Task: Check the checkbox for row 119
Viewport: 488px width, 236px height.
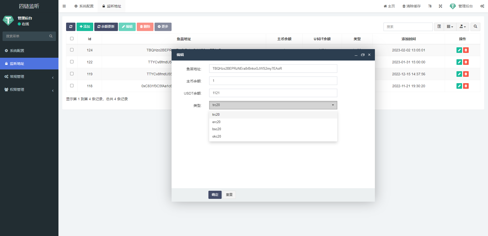Action: [x=72, y=74]
